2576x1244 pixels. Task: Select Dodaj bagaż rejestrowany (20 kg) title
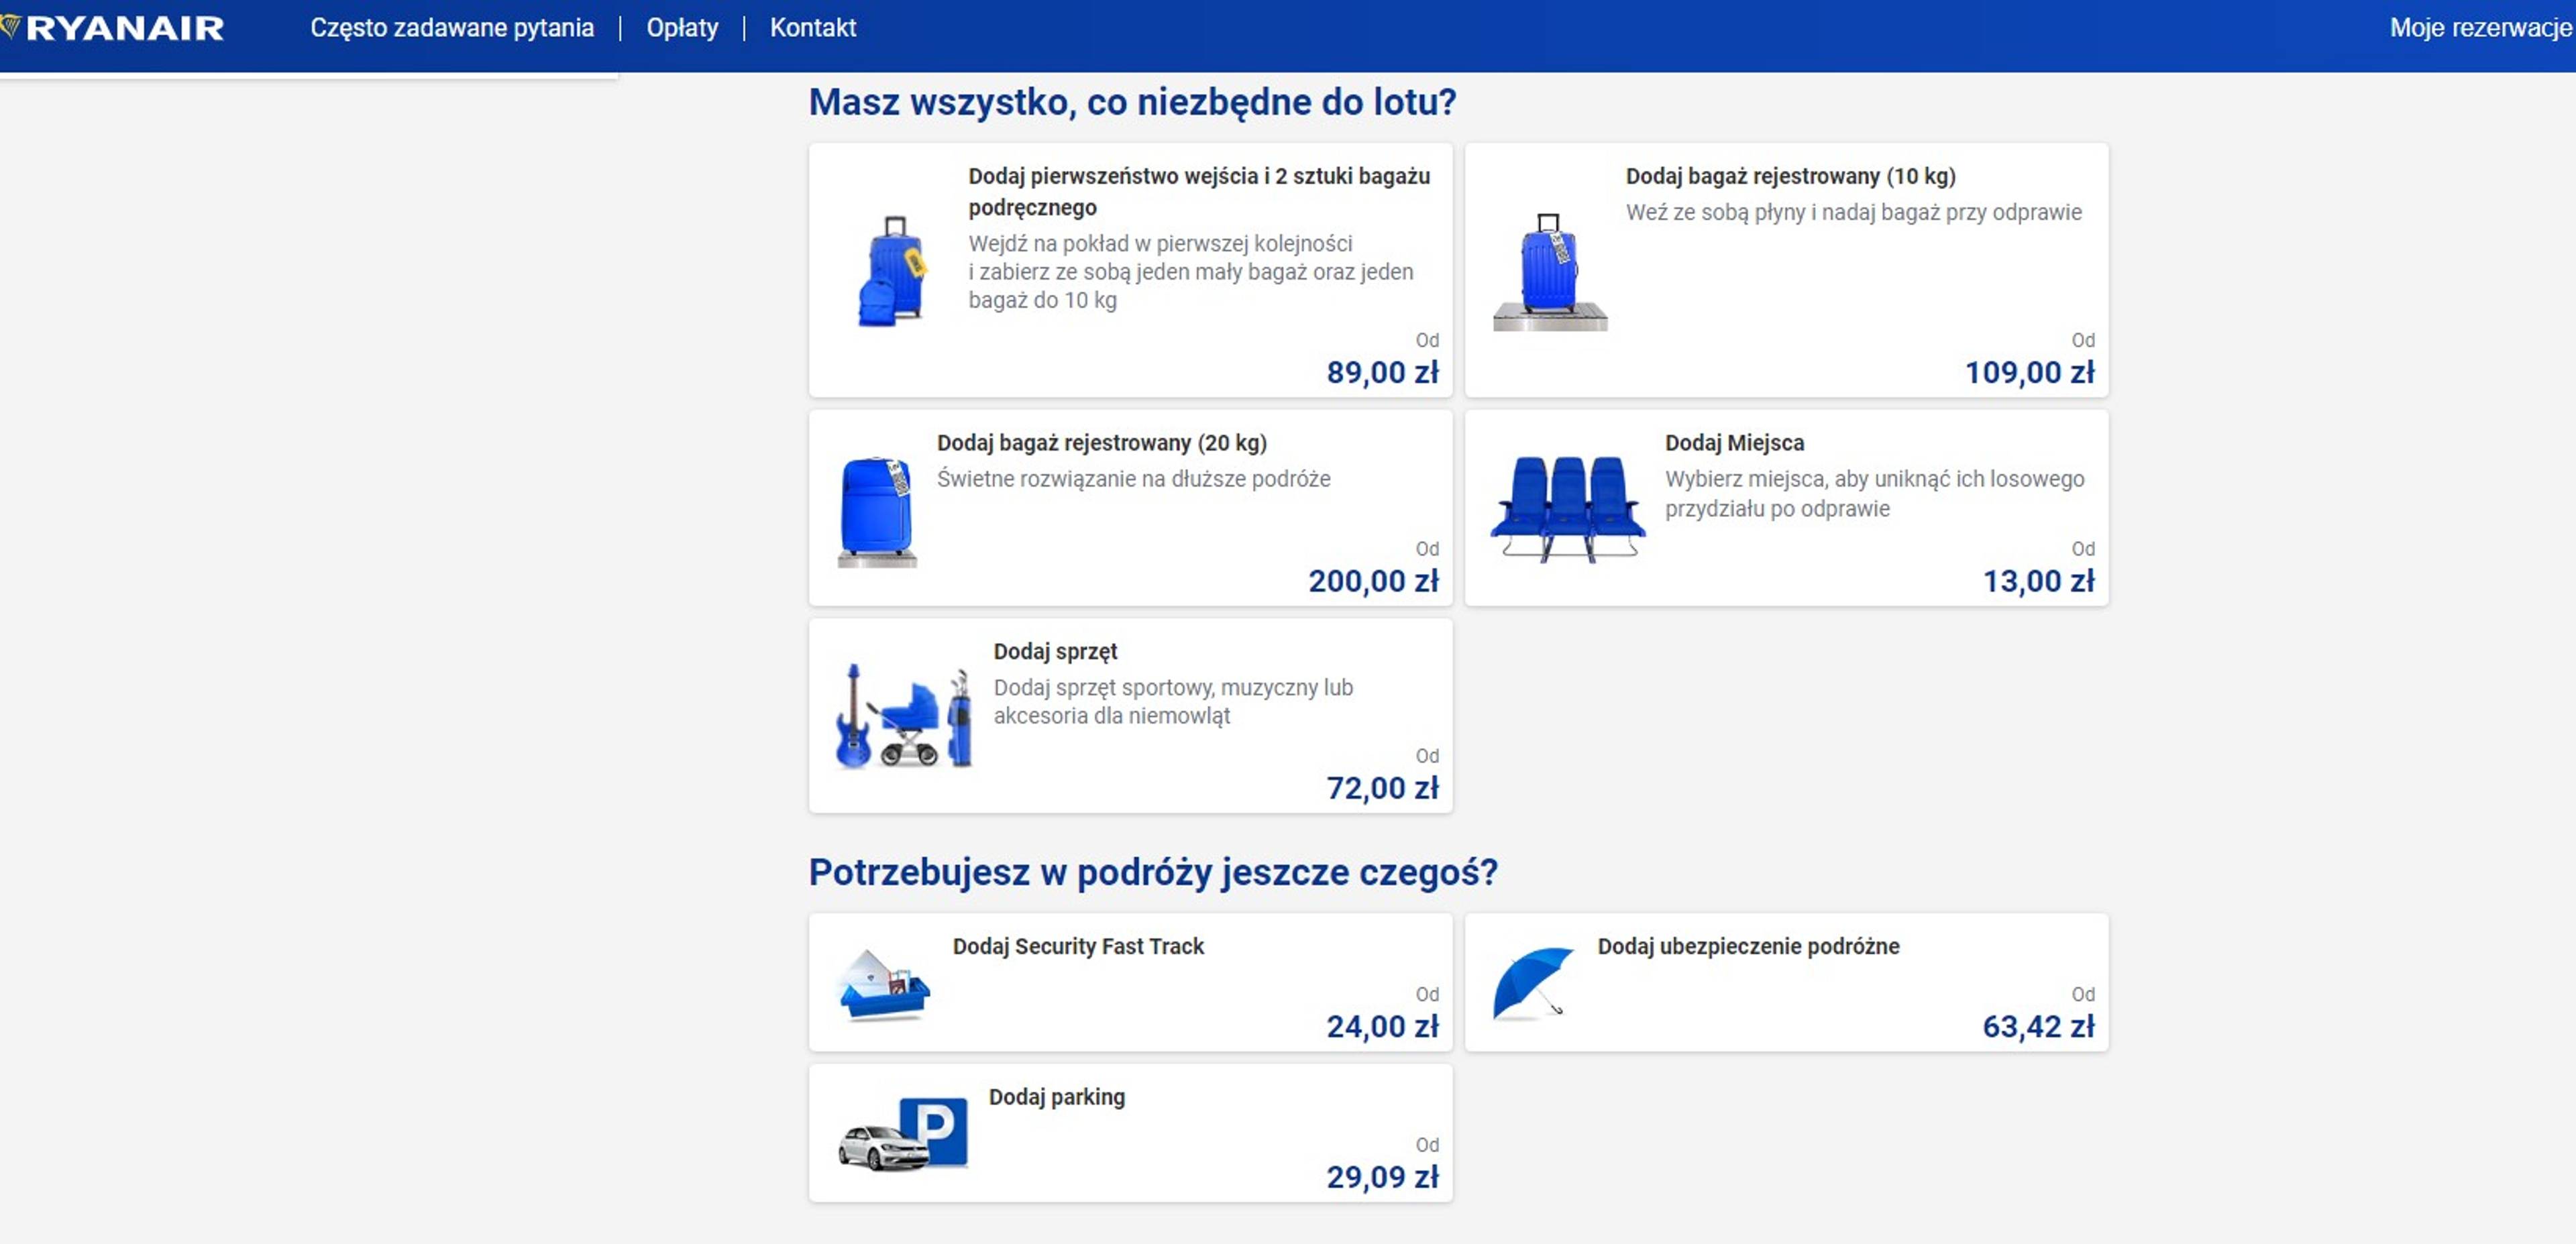[x=1101, y=443]
